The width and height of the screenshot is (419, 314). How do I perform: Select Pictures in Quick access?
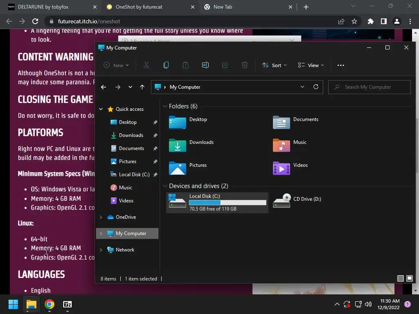pos(128,161)
